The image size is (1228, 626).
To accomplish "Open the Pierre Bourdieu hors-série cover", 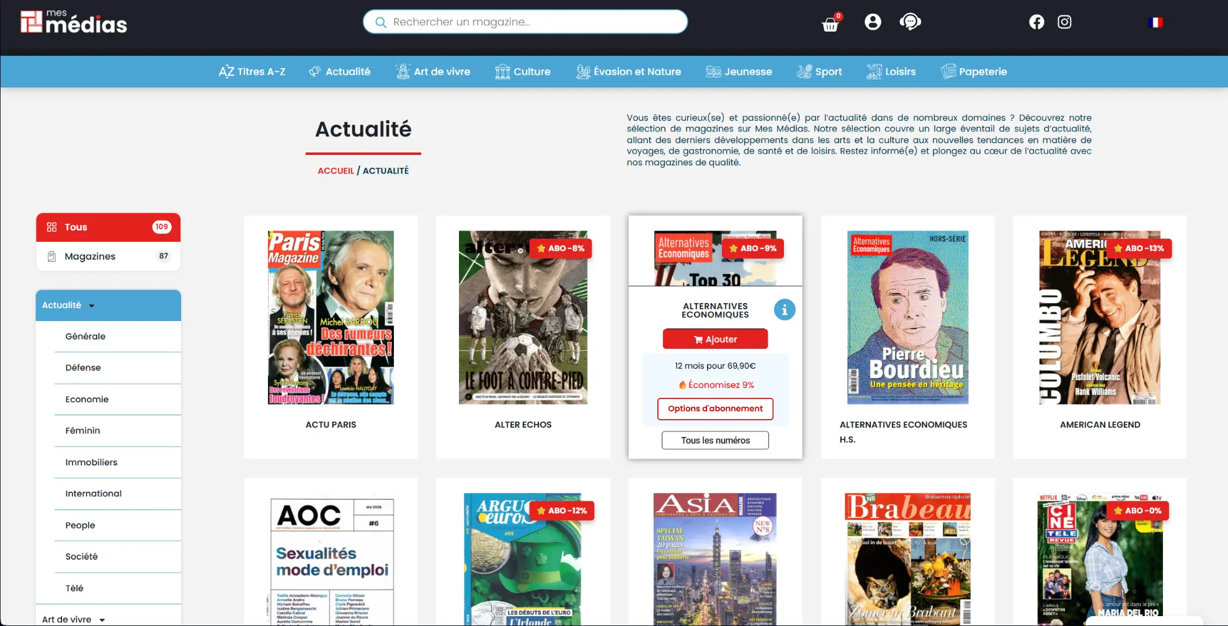I will (908, 318).
